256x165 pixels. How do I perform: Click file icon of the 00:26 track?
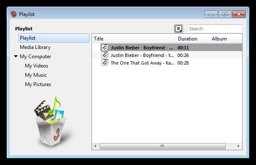[x=105, y=55]
